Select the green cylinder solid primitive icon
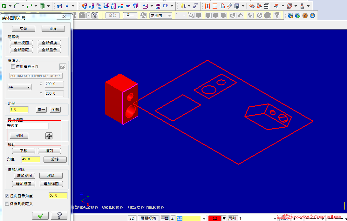Viewport: 347px width, 221px height. (x=42, y=6)
